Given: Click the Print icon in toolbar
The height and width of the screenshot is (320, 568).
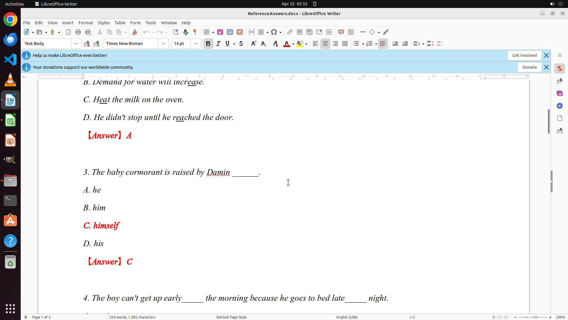Looking at the screenshot, I should click(78, 32).
